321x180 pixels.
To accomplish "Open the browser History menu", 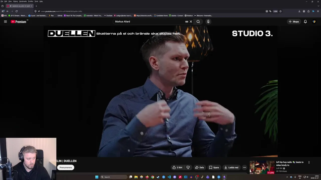I will coord(16,1).
